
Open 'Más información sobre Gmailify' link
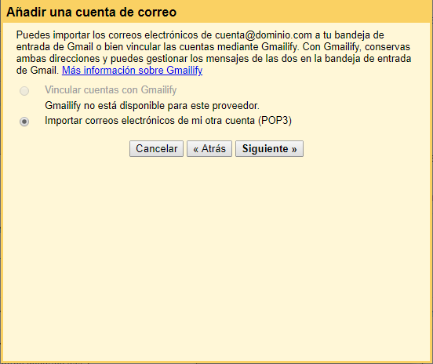132,70
